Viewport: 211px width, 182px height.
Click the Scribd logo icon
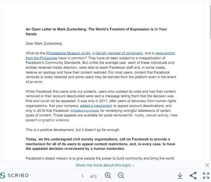[3, 176]
